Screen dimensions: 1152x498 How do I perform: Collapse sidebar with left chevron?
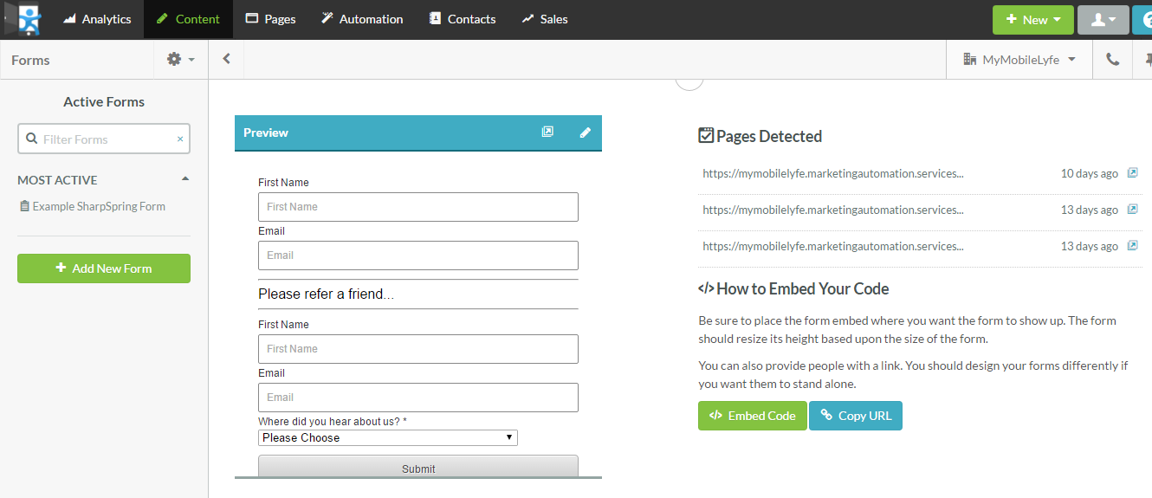[226, 59]
